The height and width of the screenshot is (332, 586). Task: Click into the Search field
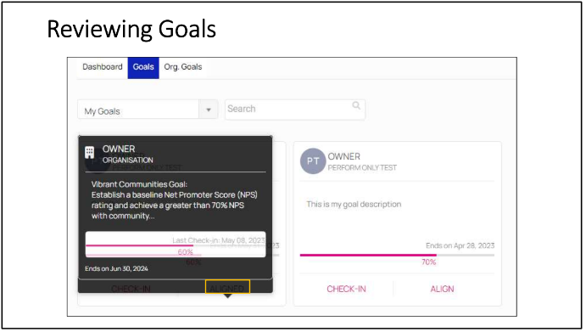294,110
